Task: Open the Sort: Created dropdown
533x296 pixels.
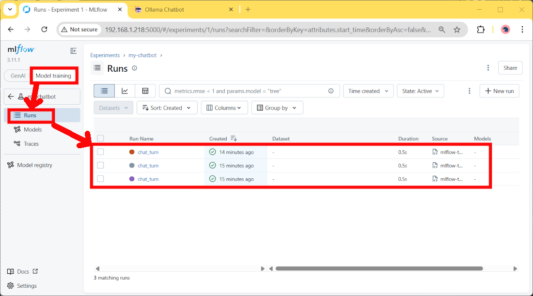Action: click(x=167, y=108)
